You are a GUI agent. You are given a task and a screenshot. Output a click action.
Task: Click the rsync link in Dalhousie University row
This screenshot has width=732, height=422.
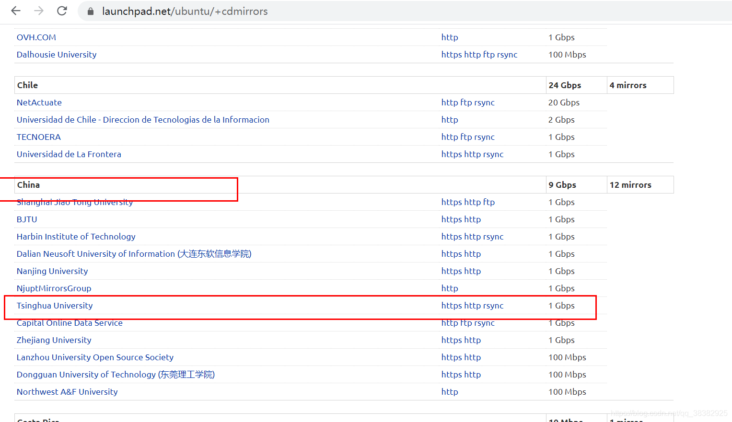pos(507,55)
